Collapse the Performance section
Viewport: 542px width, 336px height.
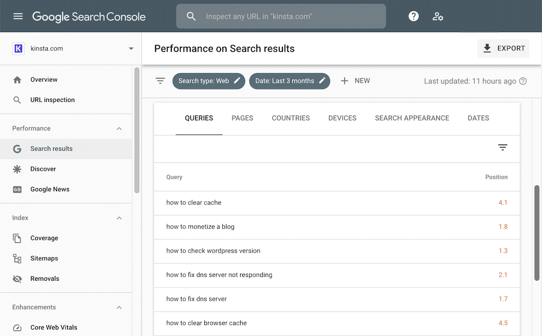pos(119,128)
